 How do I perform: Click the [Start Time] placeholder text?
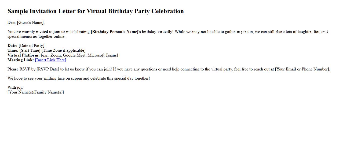click(x=30, y=50)
